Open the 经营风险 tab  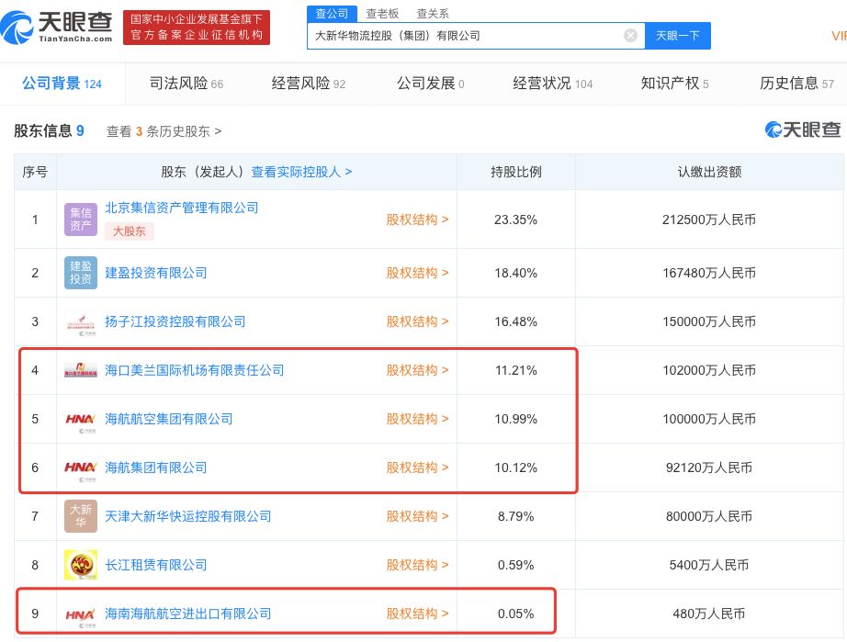click(x=309, y=84)
